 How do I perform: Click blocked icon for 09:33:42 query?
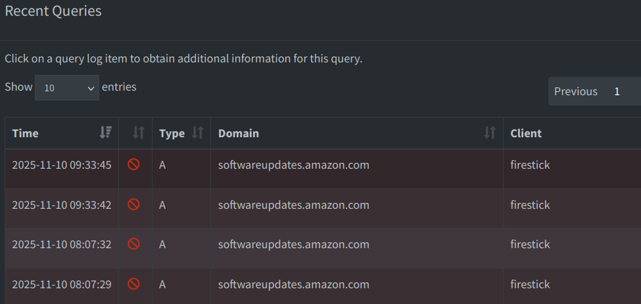click(133, 205)
